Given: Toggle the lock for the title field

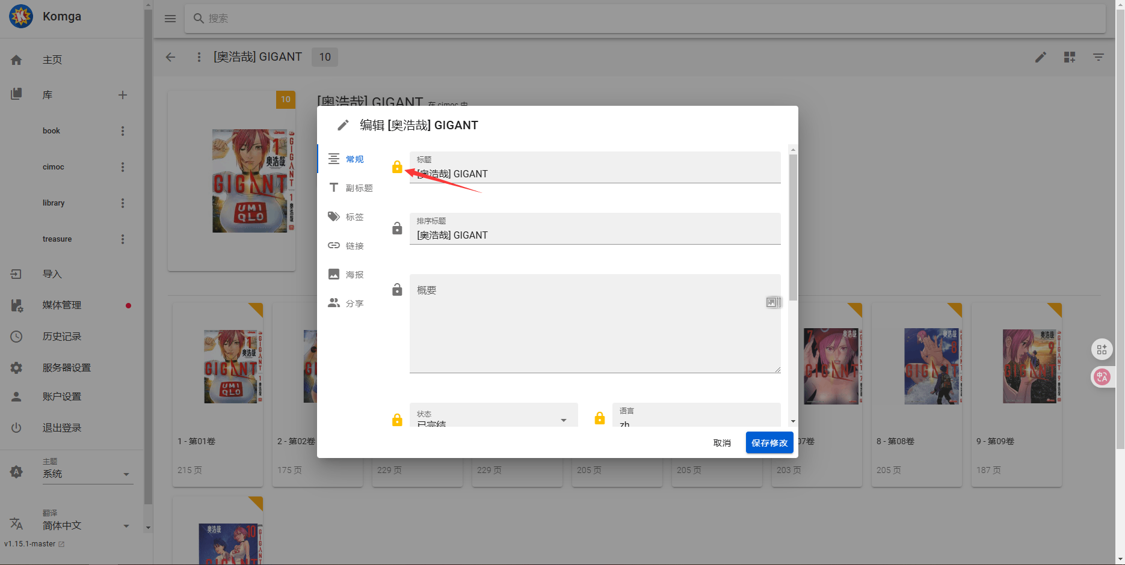Looking at the screenshot, I should coord(397,167).
